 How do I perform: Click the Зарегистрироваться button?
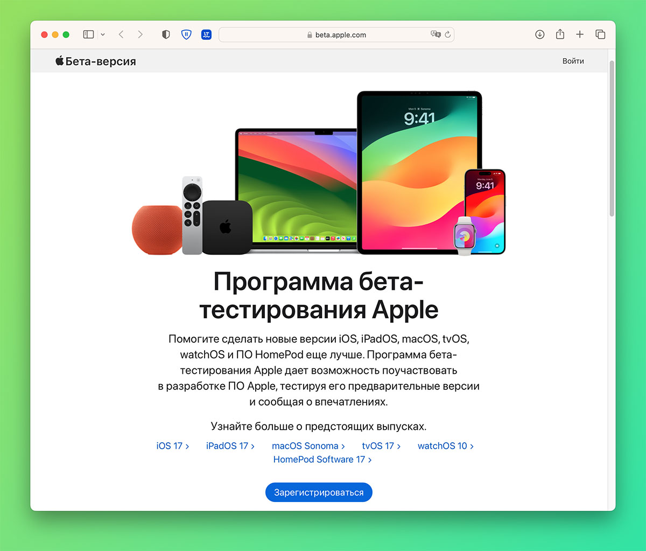tap(319, 492)
